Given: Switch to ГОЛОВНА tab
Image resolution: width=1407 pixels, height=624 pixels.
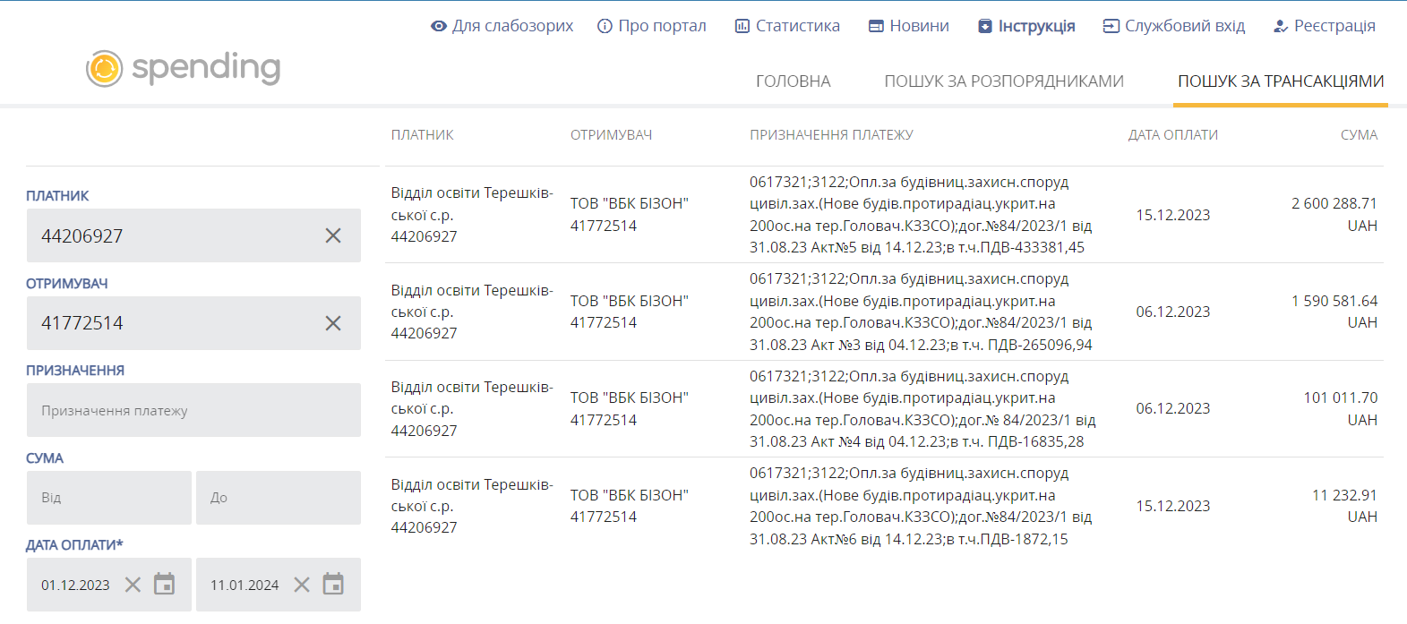Looking at the screenshot, I should pyautogui.click(x=793, y=81).
